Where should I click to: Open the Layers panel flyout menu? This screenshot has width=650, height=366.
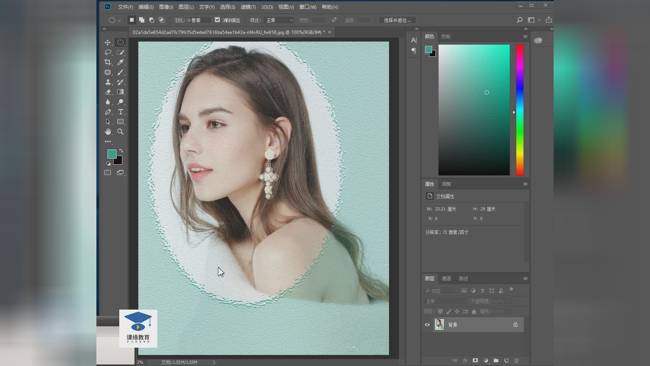pyautogui.click(x=525, y=278)
